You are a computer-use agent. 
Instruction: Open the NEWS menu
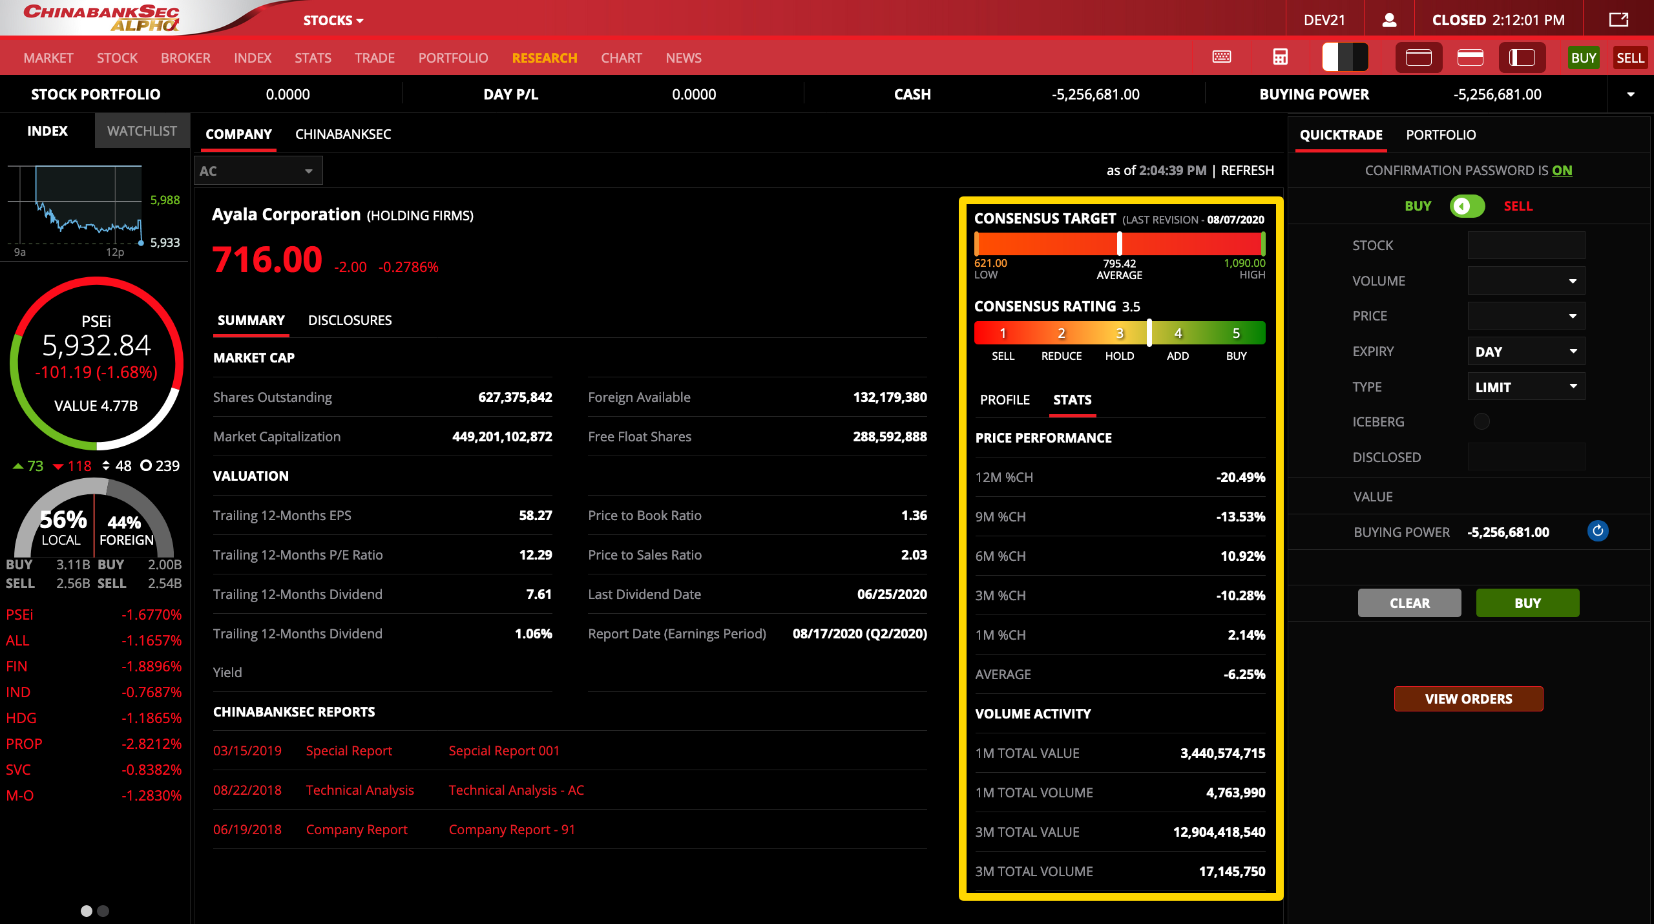tap(684, 58)
